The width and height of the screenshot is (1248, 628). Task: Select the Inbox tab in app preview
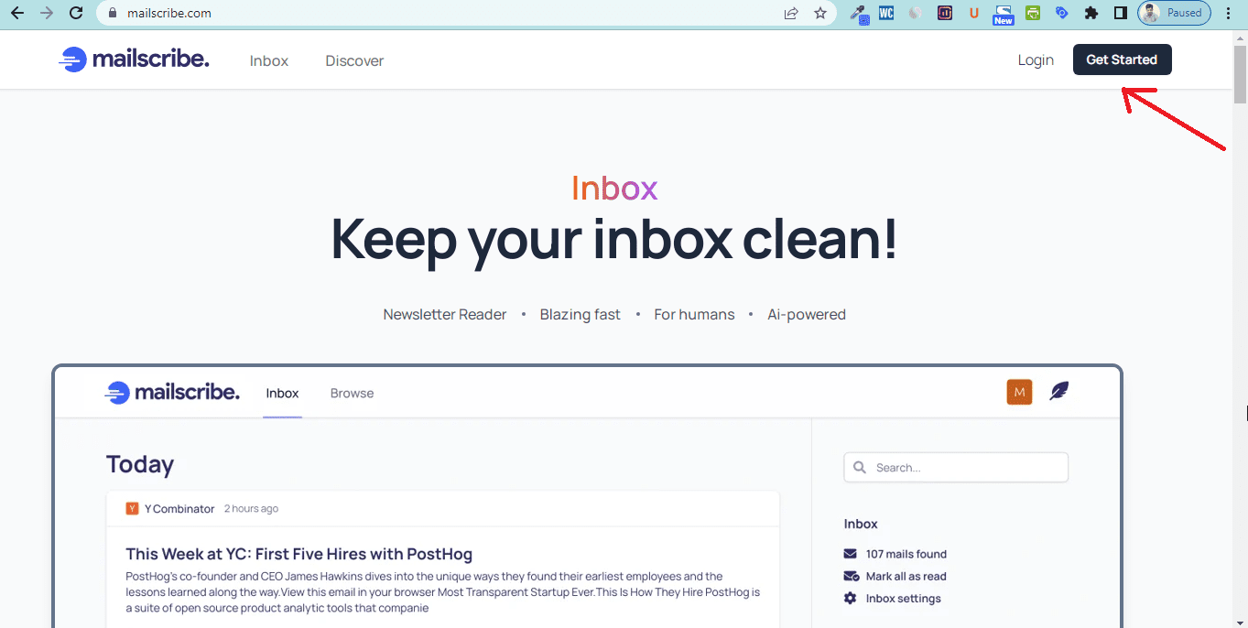tap(282, 393)
